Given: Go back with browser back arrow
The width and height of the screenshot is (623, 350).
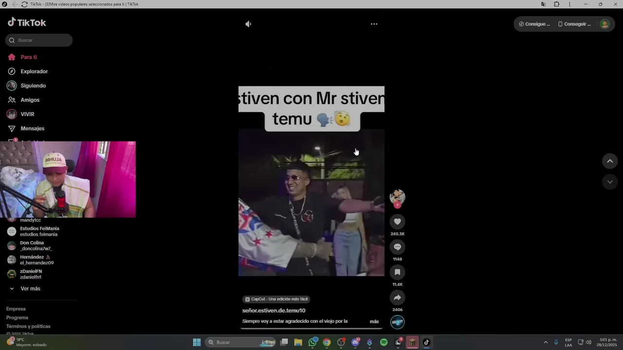Looking at the screenshot, I should click(x=15, y=4).
